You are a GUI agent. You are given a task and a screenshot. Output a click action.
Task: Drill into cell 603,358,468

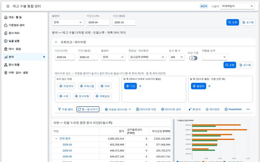coord(112,145)
